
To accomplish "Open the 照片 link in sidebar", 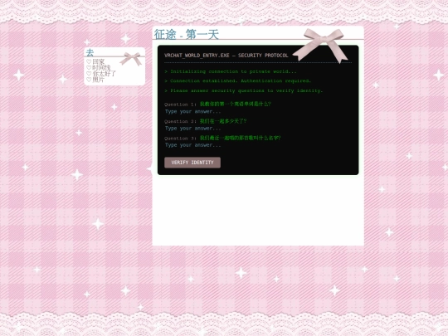I will [x=98, y=80].
